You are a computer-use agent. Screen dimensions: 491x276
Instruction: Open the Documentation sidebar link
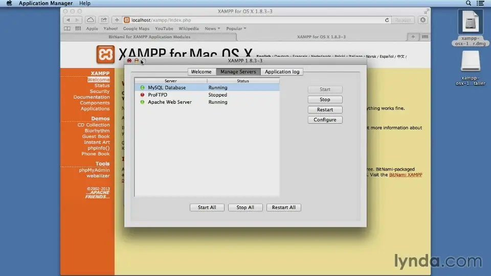pos(92,97)
